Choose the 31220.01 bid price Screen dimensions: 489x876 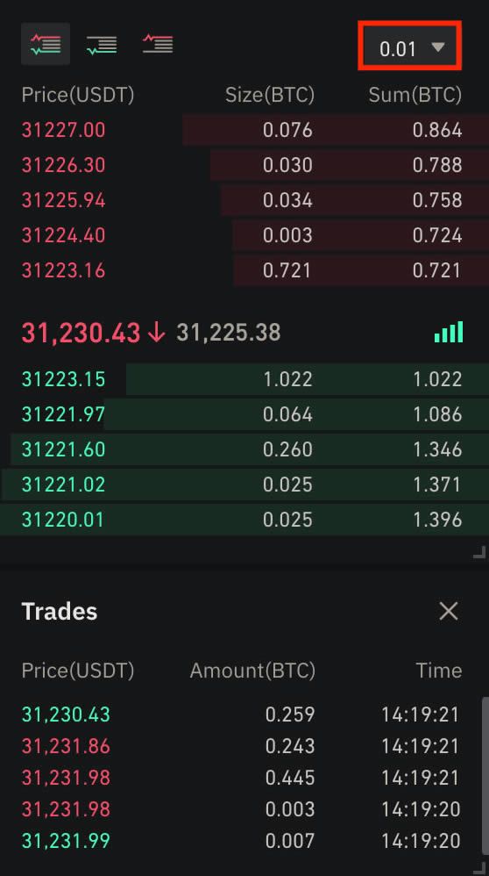point(63,521)
